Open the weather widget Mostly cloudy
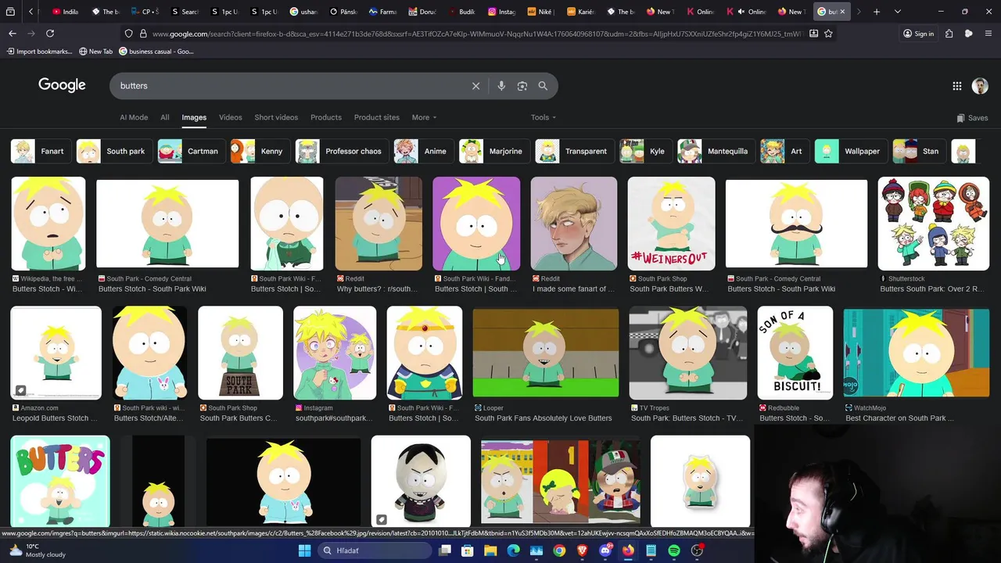The image size is (1001, 563). pyautogui.click(x=38, y=550)
